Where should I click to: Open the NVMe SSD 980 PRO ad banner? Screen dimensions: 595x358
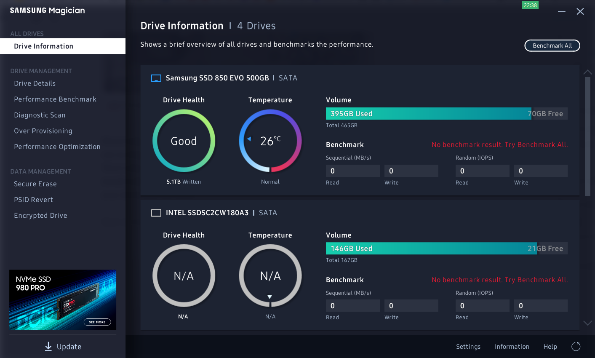click(x=63, y=300)
